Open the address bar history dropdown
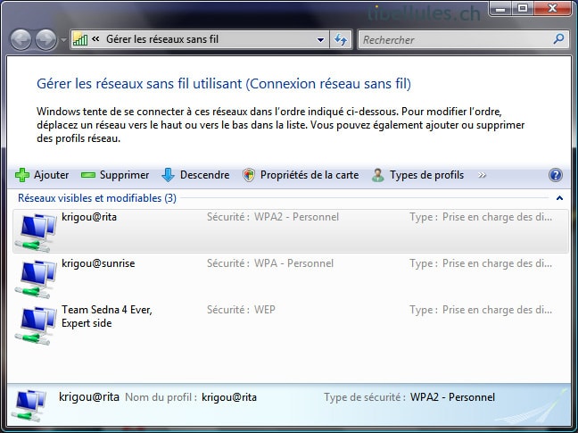 (x=320, y=39)
